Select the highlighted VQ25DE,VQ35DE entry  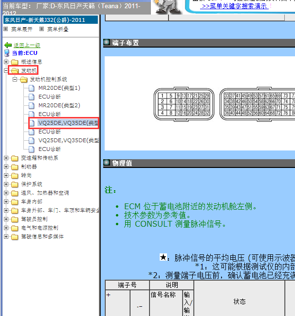pyautogui.click(x=68, y=123)
